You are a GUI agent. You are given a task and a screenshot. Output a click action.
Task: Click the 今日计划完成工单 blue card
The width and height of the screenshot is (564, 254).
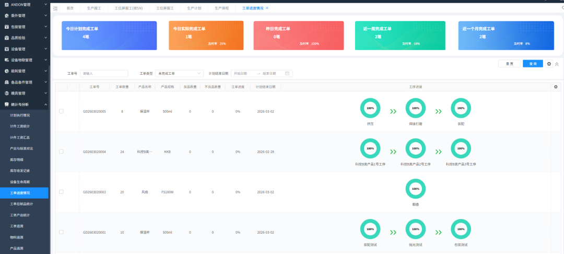(109, 35)
